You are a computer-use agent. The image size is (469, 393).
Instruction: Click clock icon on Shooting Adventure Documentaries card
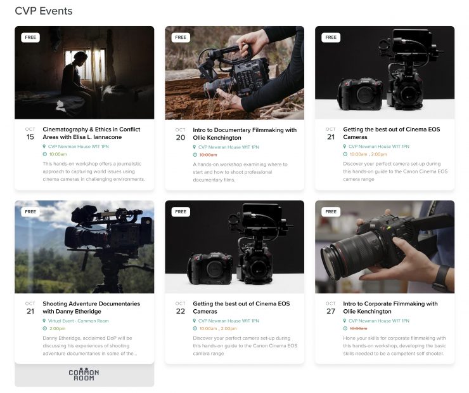44,329
